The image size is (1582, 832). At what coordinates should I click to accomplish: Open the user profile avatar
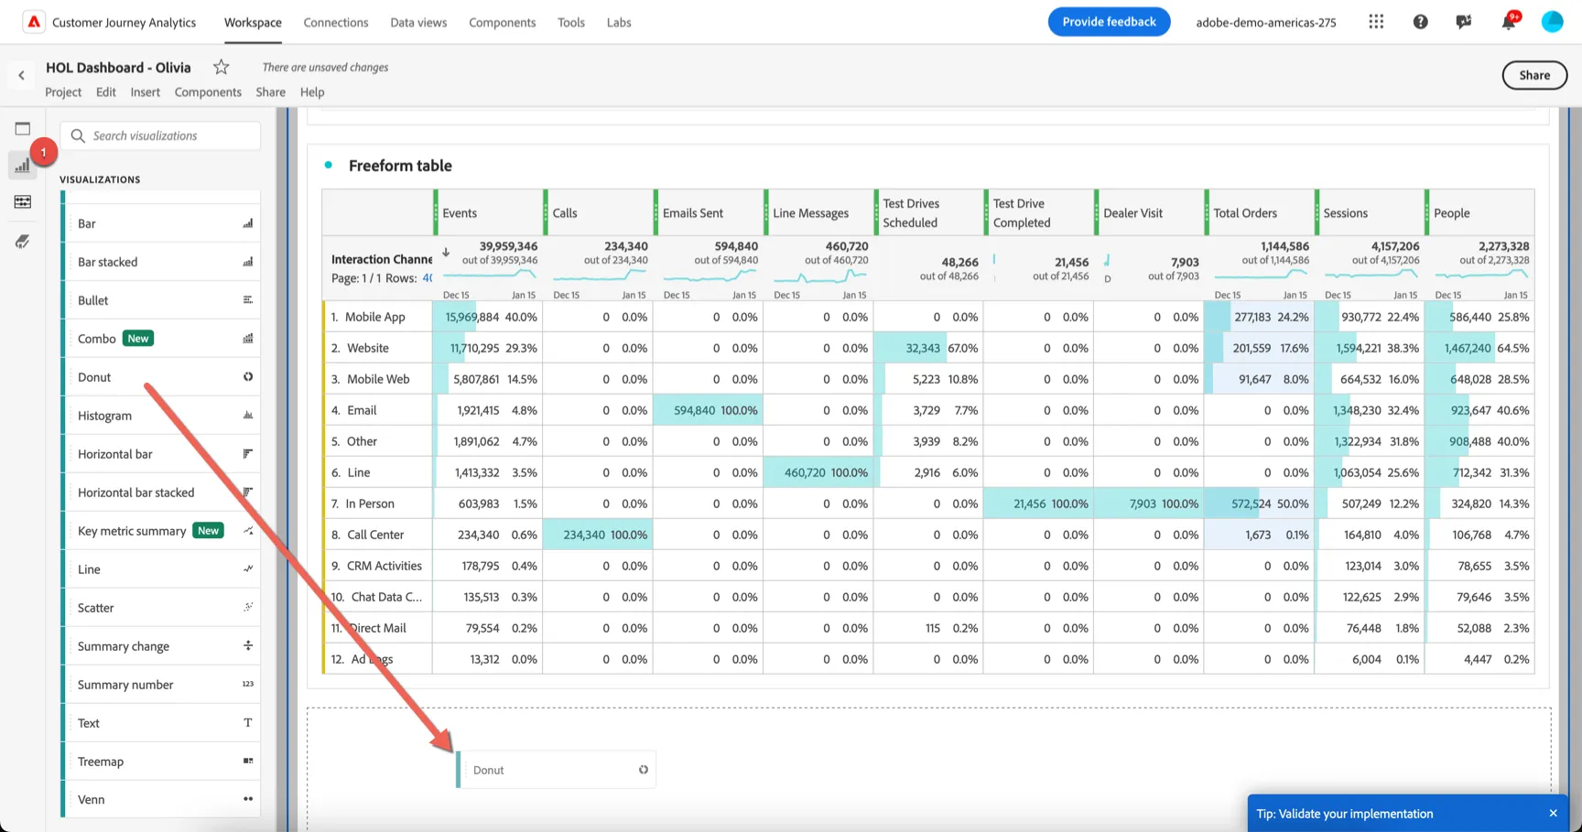1552,22
